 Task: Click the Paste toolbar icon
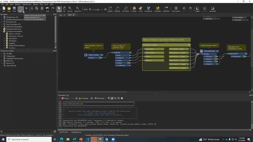42,9
